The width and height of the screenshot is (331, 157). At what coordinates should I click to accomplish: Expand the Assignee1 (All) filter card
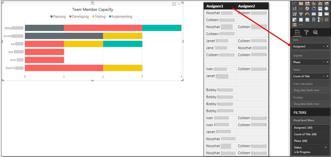[x=311, y=128]
